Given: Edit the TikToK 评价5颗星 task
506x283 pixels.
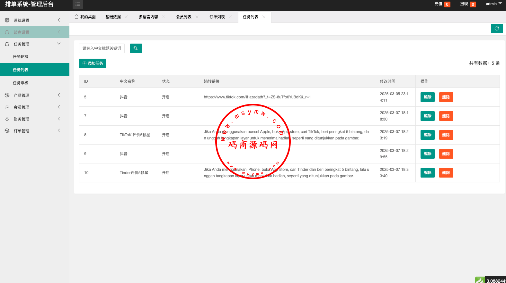Looking at the screenshot, I should coord(428,135).
